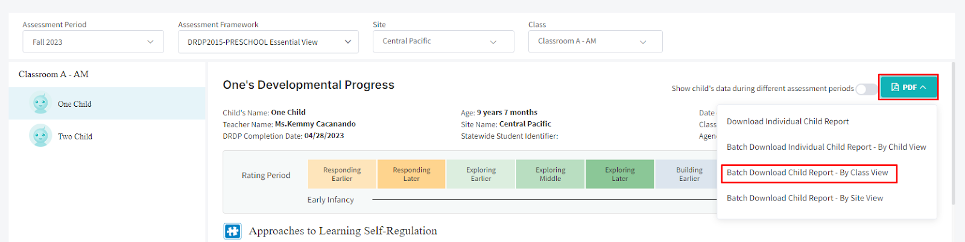Click the Responding Earlier rating swatch
965x242 pixels.
[342, 174]
